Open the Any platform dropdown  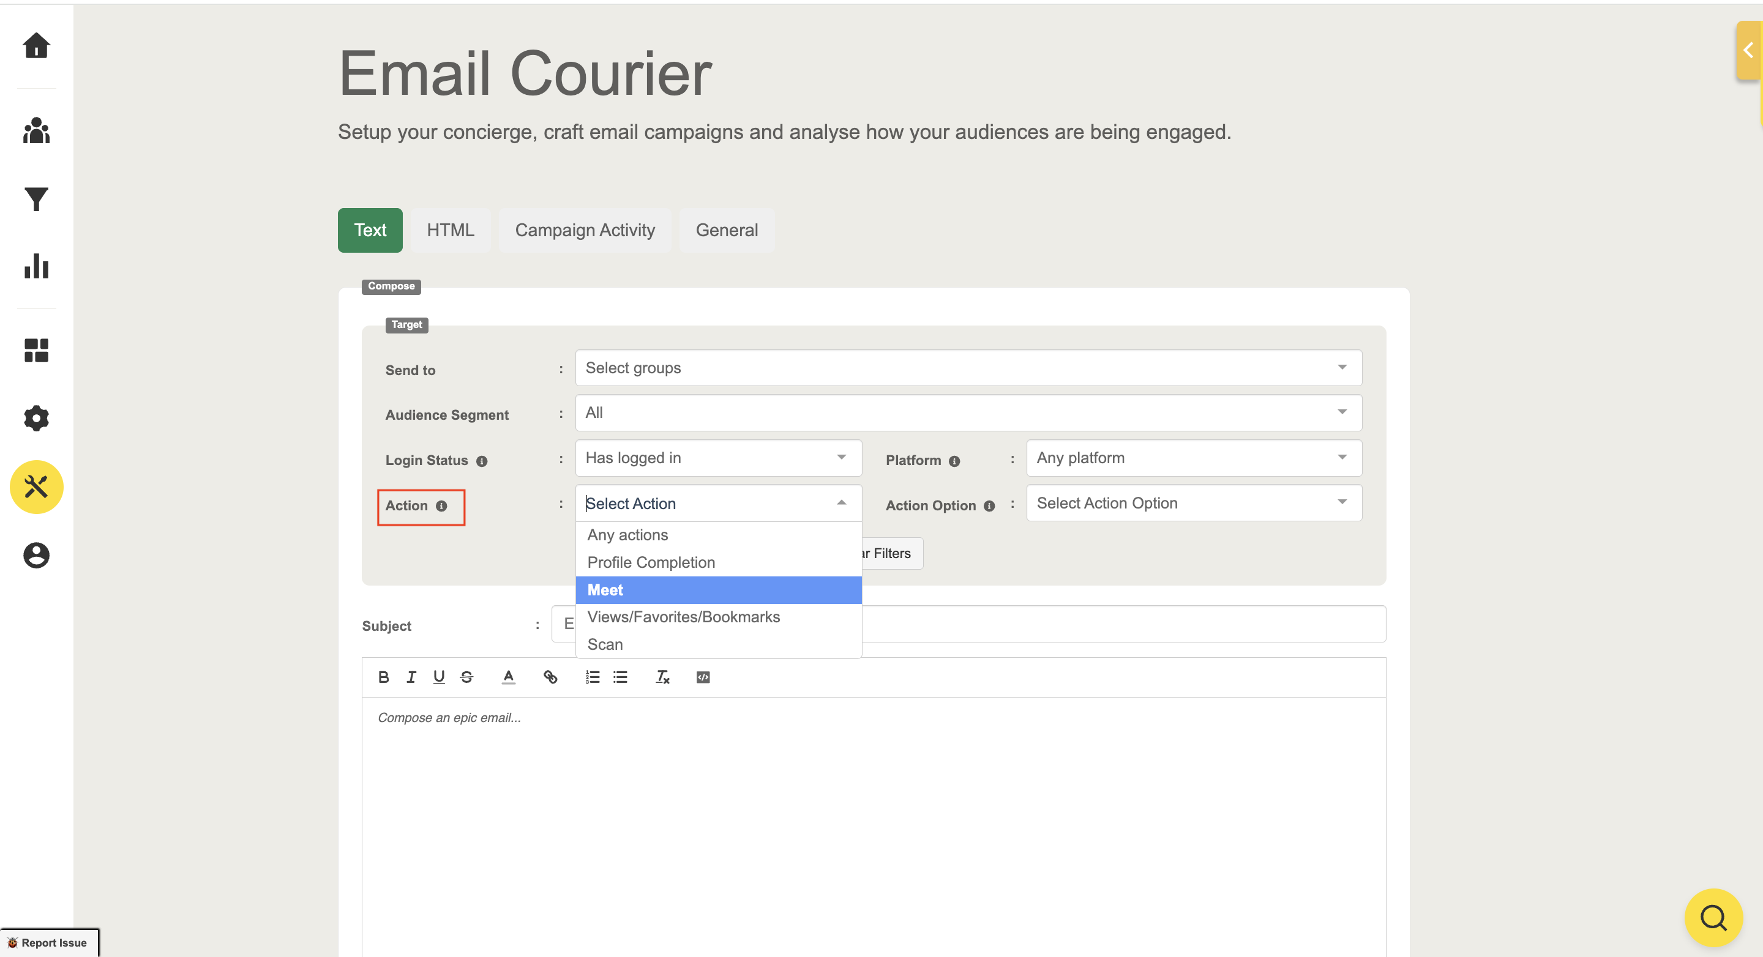[1193, 458]
